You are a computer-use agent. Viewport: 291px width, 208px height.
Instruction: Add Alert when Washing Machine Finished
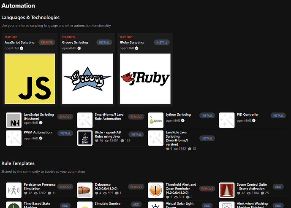278,205
